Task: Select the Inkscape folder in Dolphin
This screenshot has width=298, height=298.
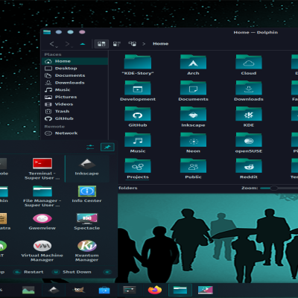Action: [193, 114]
